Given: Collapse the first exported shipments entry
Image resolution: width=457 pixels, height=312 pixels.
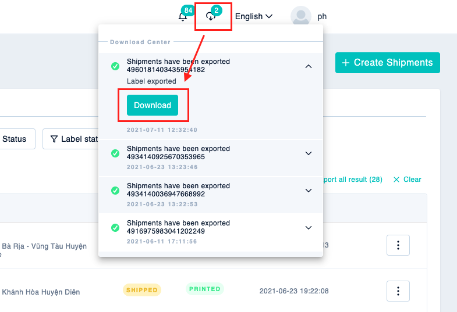Looking at the screenshot, I should coord(309,66).
